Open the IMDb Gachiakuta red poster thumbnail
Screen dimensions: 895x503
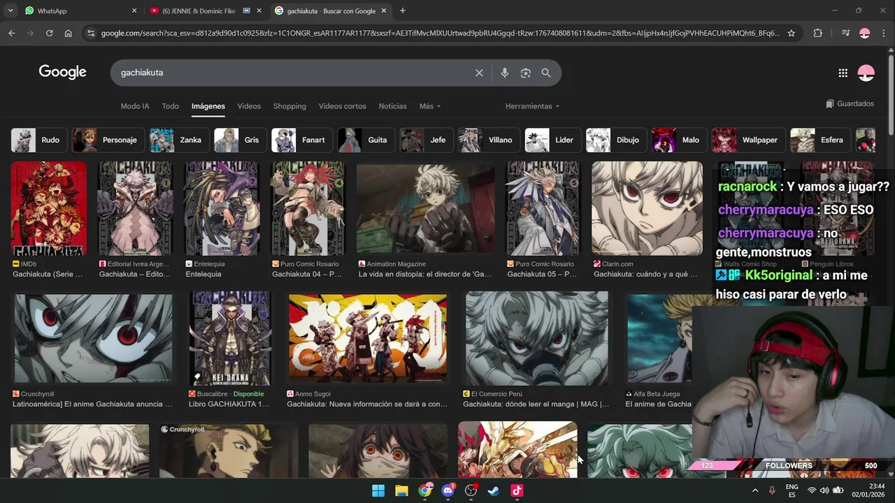(49, 208)
